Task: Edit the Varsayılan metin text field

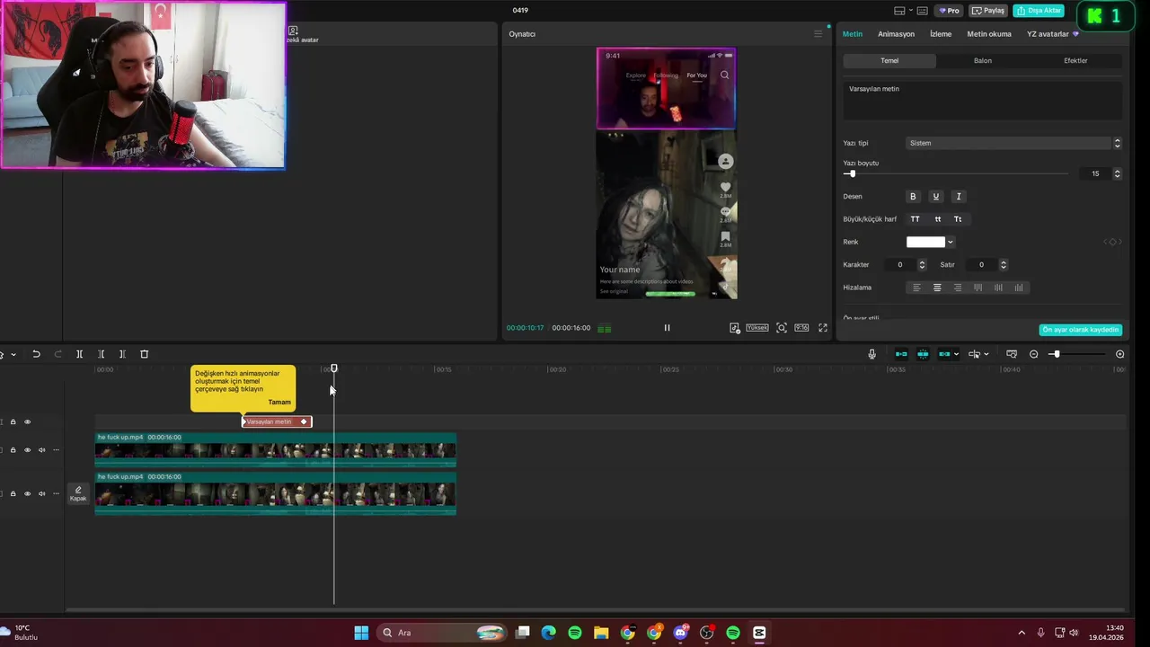Action: tap(983, 101)
